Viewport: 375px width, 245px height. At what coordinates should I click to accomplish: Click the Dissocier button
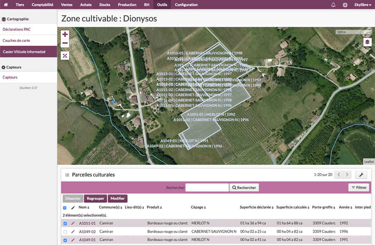click(73, 199)
